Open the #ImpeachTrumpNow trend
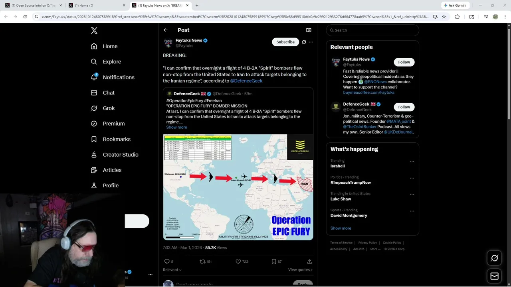The width and height of the screenshot is (511, 287). tap(351, 183)
